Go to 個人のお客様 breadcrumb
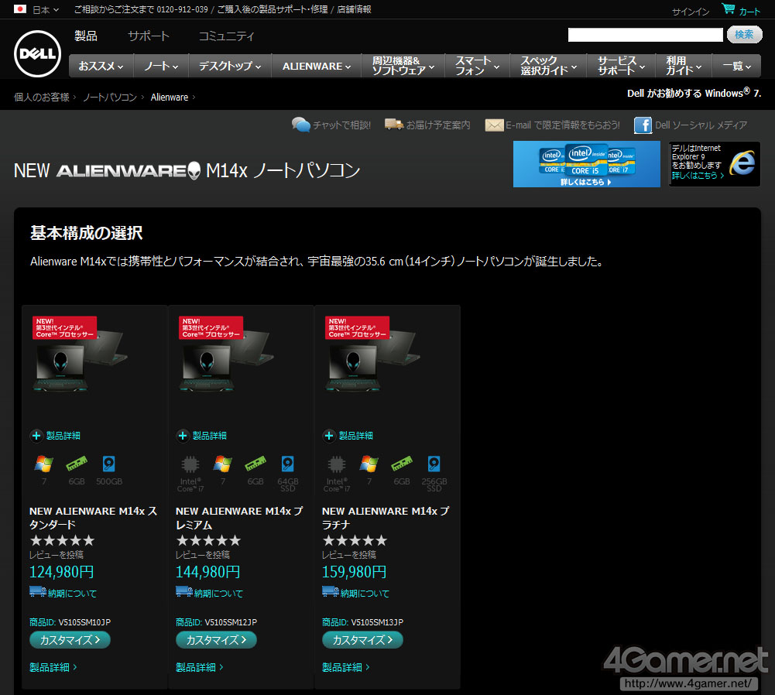 tap(42, 98)
